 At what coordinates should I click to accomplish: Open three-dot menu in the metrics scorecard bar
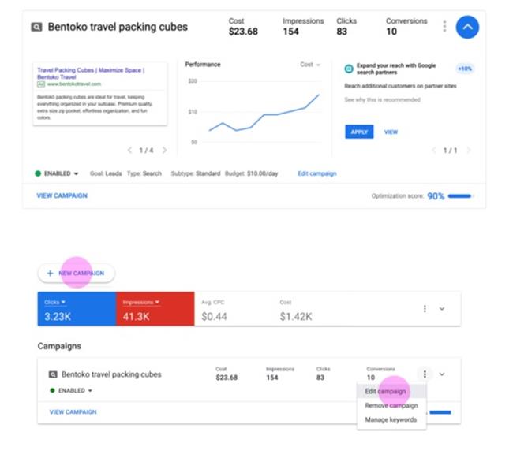[x=425, y=309]
